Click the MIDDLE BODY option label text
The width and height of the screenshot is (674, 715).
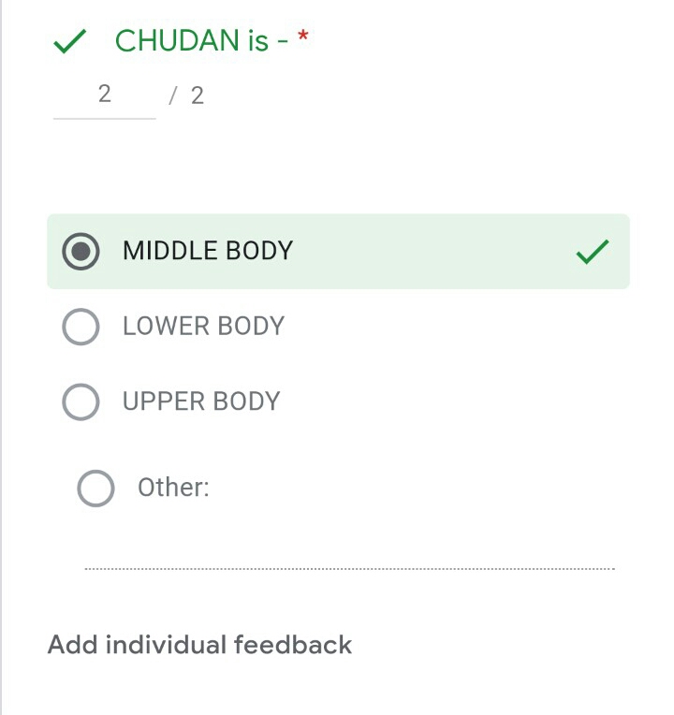click(x=208, y=251)
